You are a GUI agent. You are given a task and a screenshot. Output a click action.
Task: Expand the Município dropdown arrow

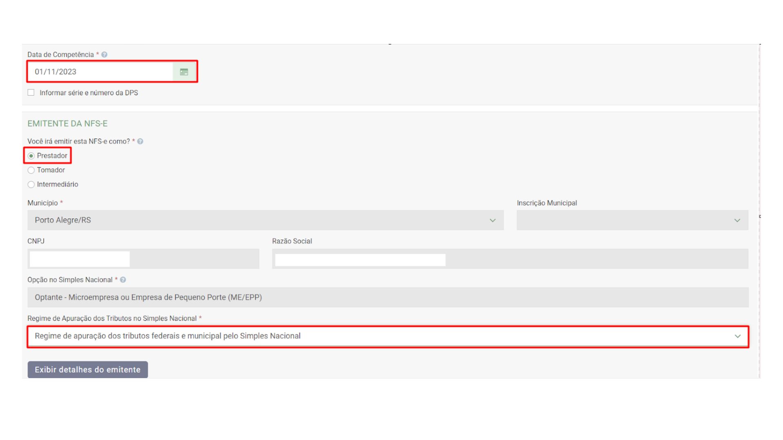492,220
